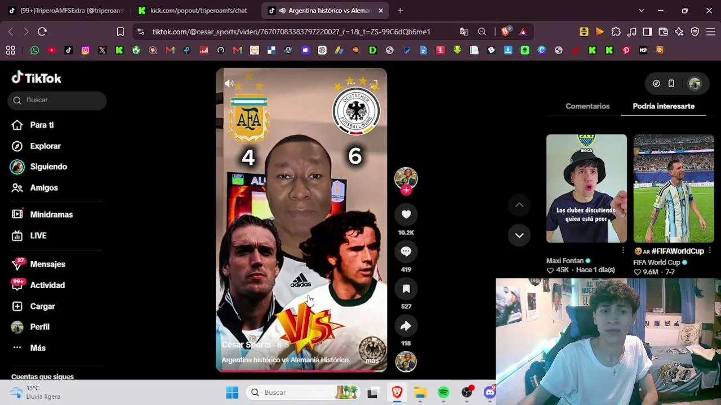
Task: Save the video with the bookmark icon
Action: [406, 289]
